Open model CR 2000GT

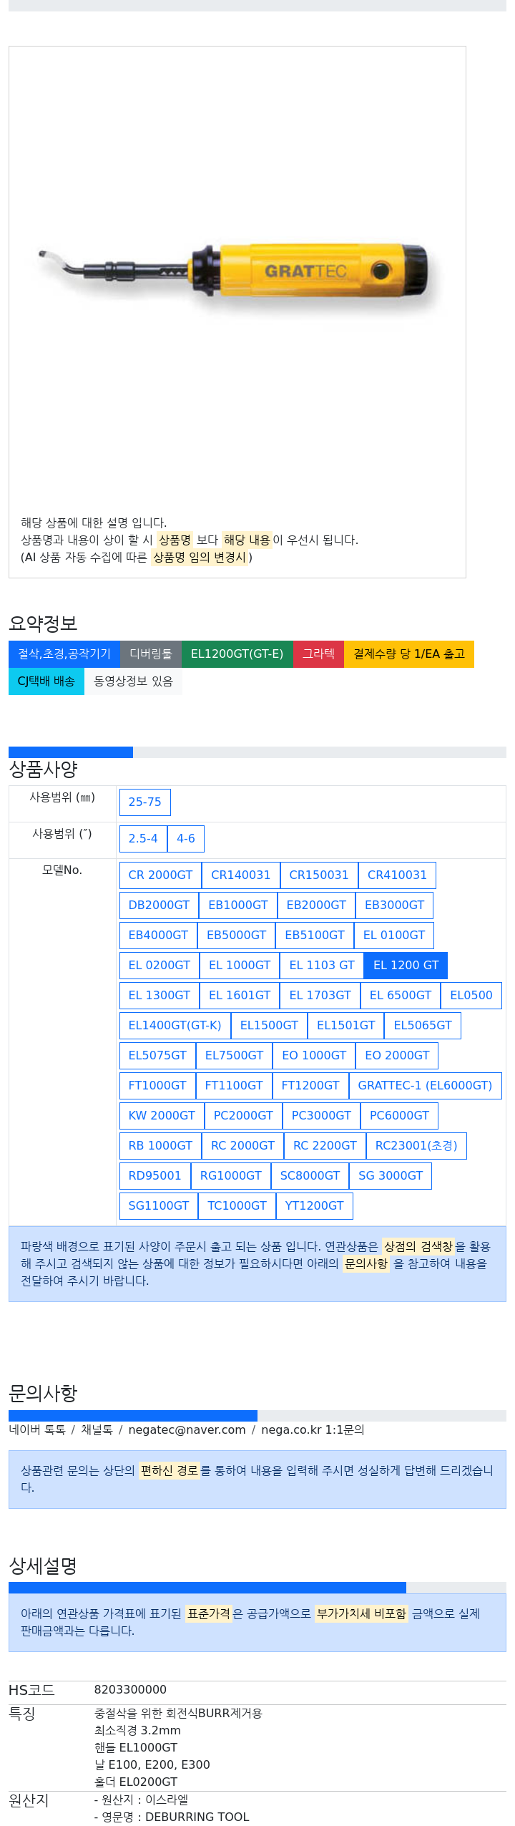pyautogui.click(x=160, y=875)
